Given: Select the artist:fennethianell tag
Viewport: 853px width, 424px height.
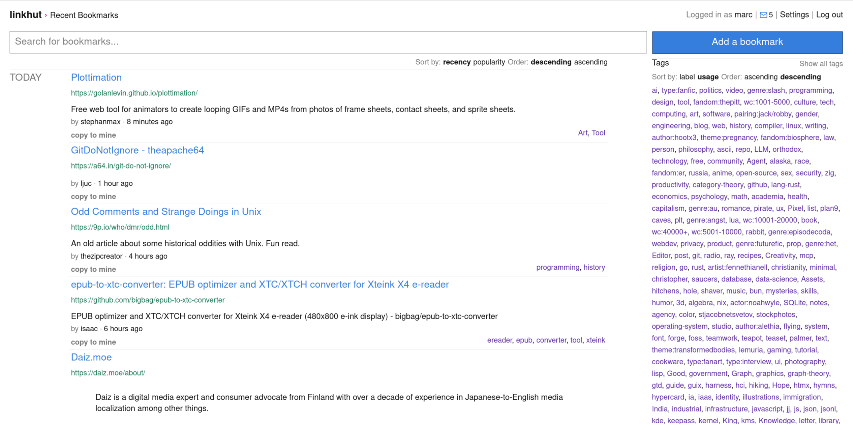Looking at the screenshot, I should coord(737,267).
